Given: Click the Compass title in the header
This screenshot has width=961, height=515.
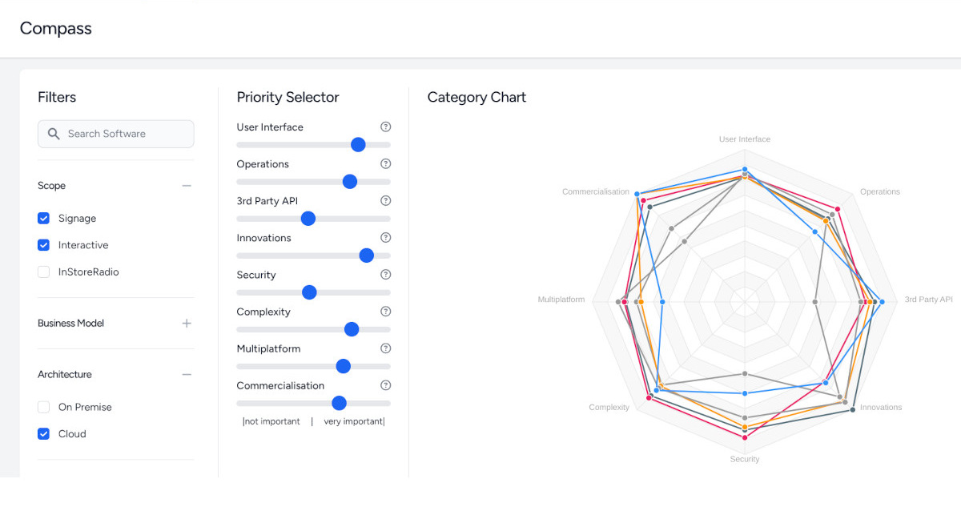Looking at the screenshot, I should click(x=55, y=28).
